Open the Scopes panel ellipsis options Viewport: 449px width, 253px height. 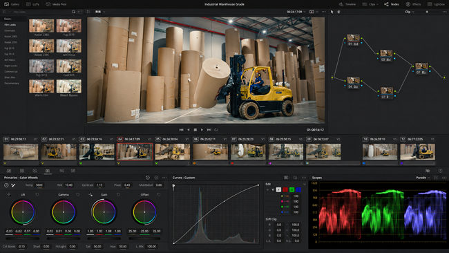click(444, 178)
